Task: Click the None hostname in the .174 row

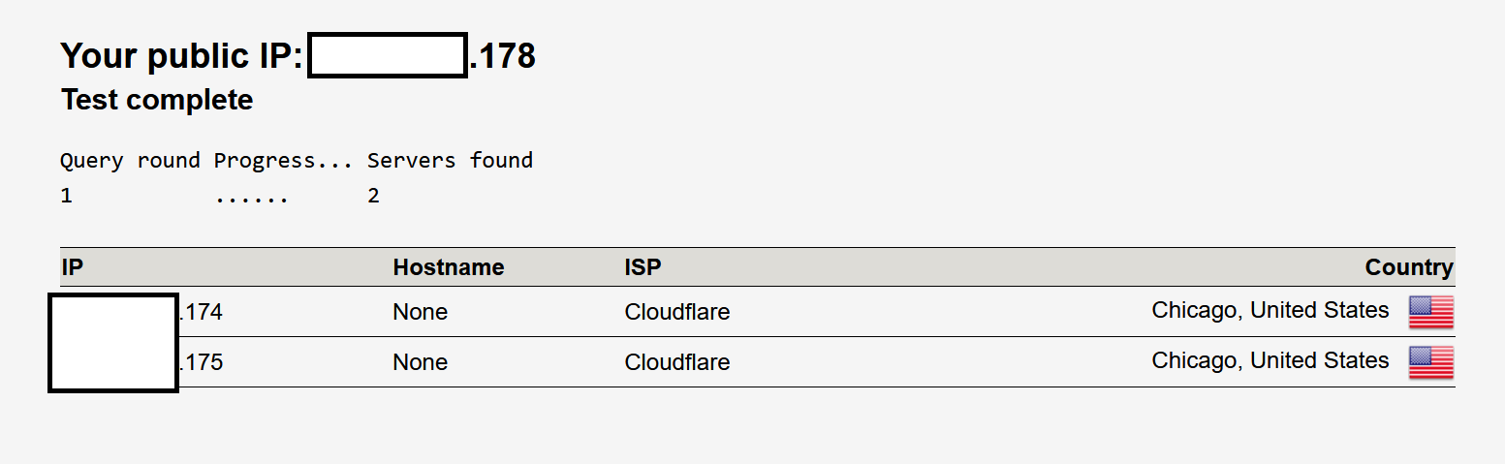Action: [x=420, y=313]
